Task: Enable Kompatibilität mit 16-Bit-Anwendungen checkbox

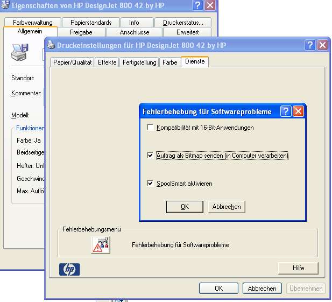Action: click(150, 128)
